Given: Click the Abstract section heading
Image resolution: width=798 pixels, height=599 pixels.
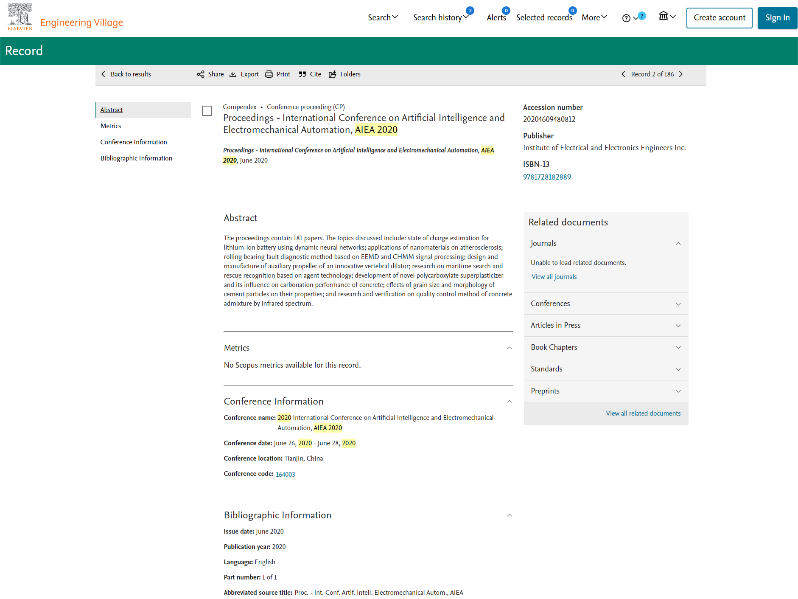Looking at the screenshot, I should click(241, 218).
